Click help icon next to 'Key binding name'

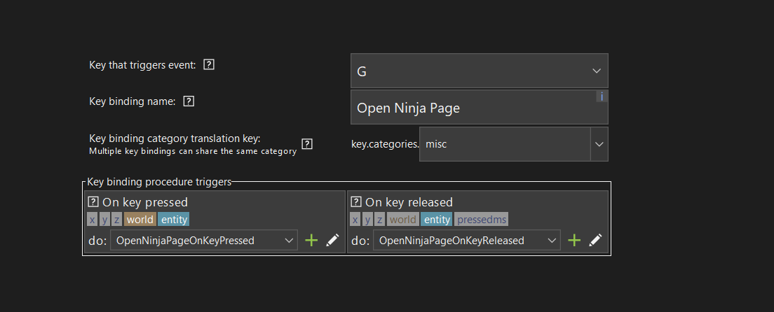188,101
